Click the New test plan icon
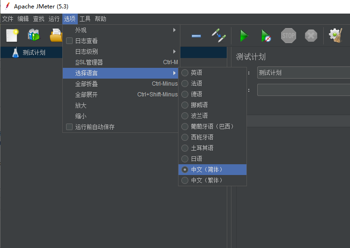 point(12,36)
